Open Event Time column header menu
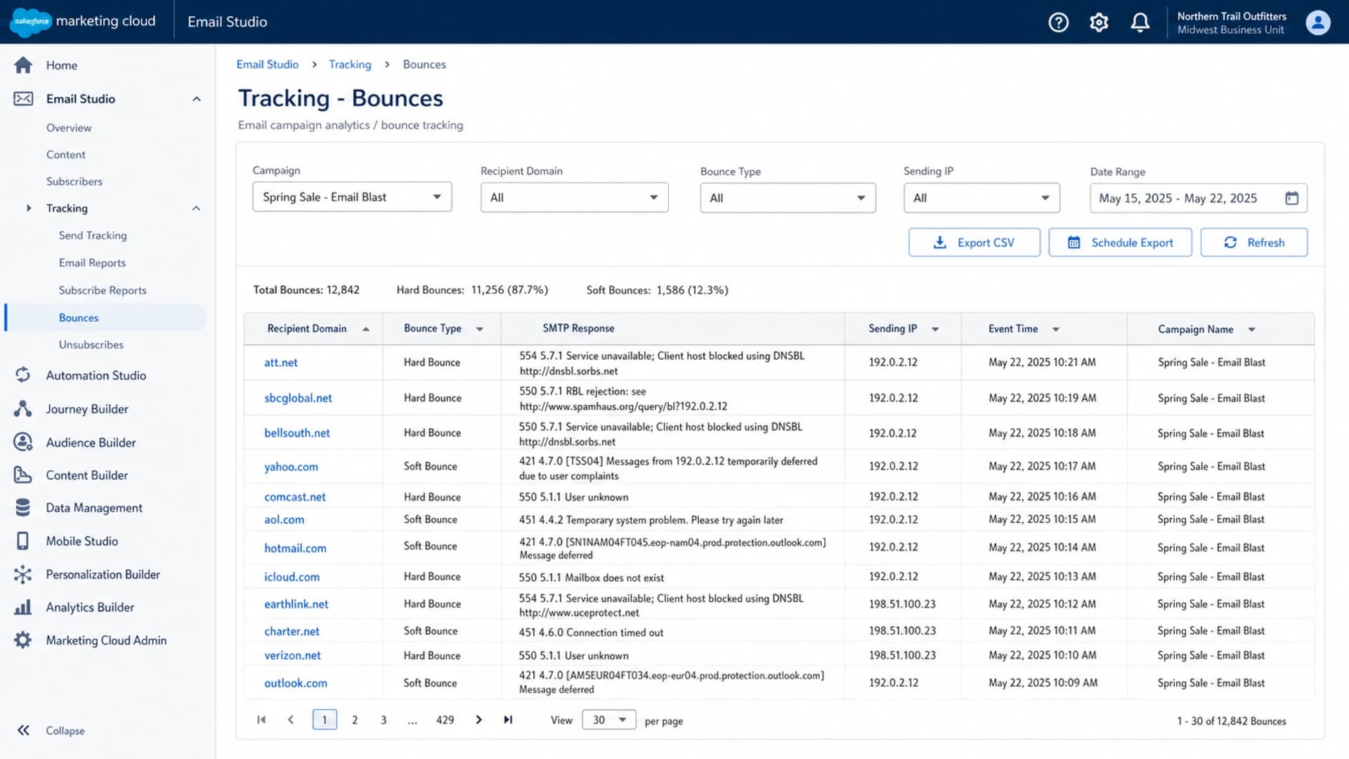Image resolution: width=1349 pixels, height=759 pixels. coord(1055,329)
